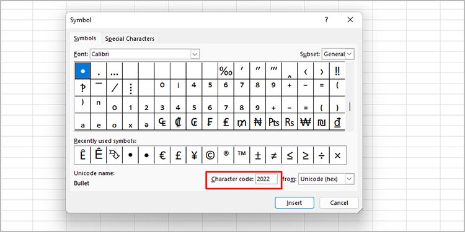Pick euro € from recently used symbols

coord(162,155)
